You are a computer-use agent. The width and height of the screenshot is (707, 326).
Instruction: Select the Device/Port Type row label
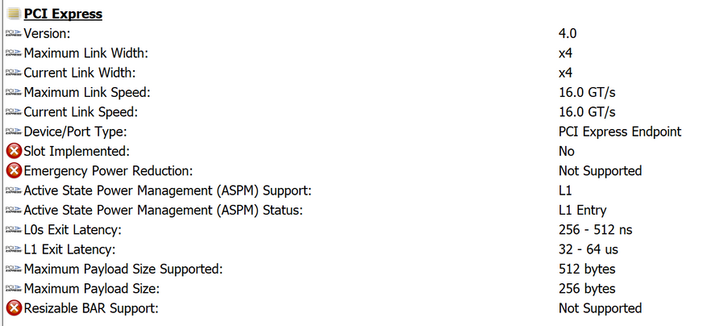point(76,132)
